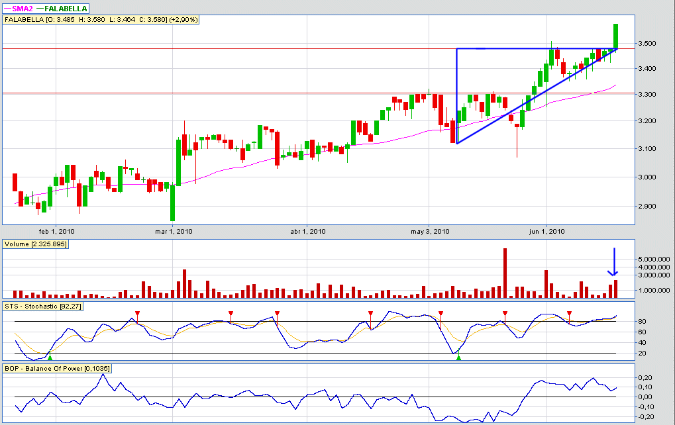Click the BOP - Balance Of Power label

point(56,368)
